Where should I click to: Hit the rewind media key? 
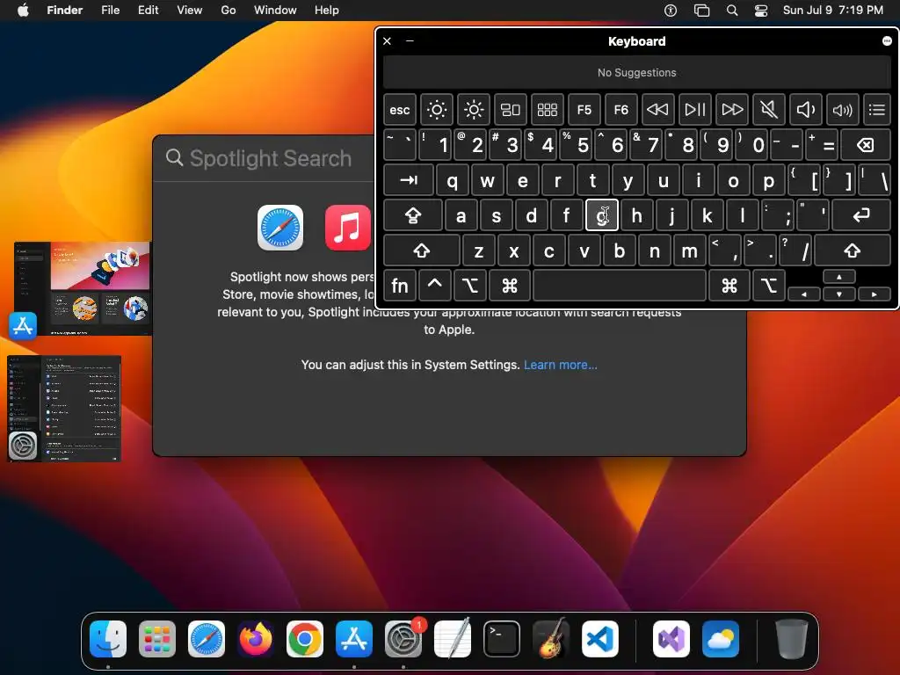point(657,110)
